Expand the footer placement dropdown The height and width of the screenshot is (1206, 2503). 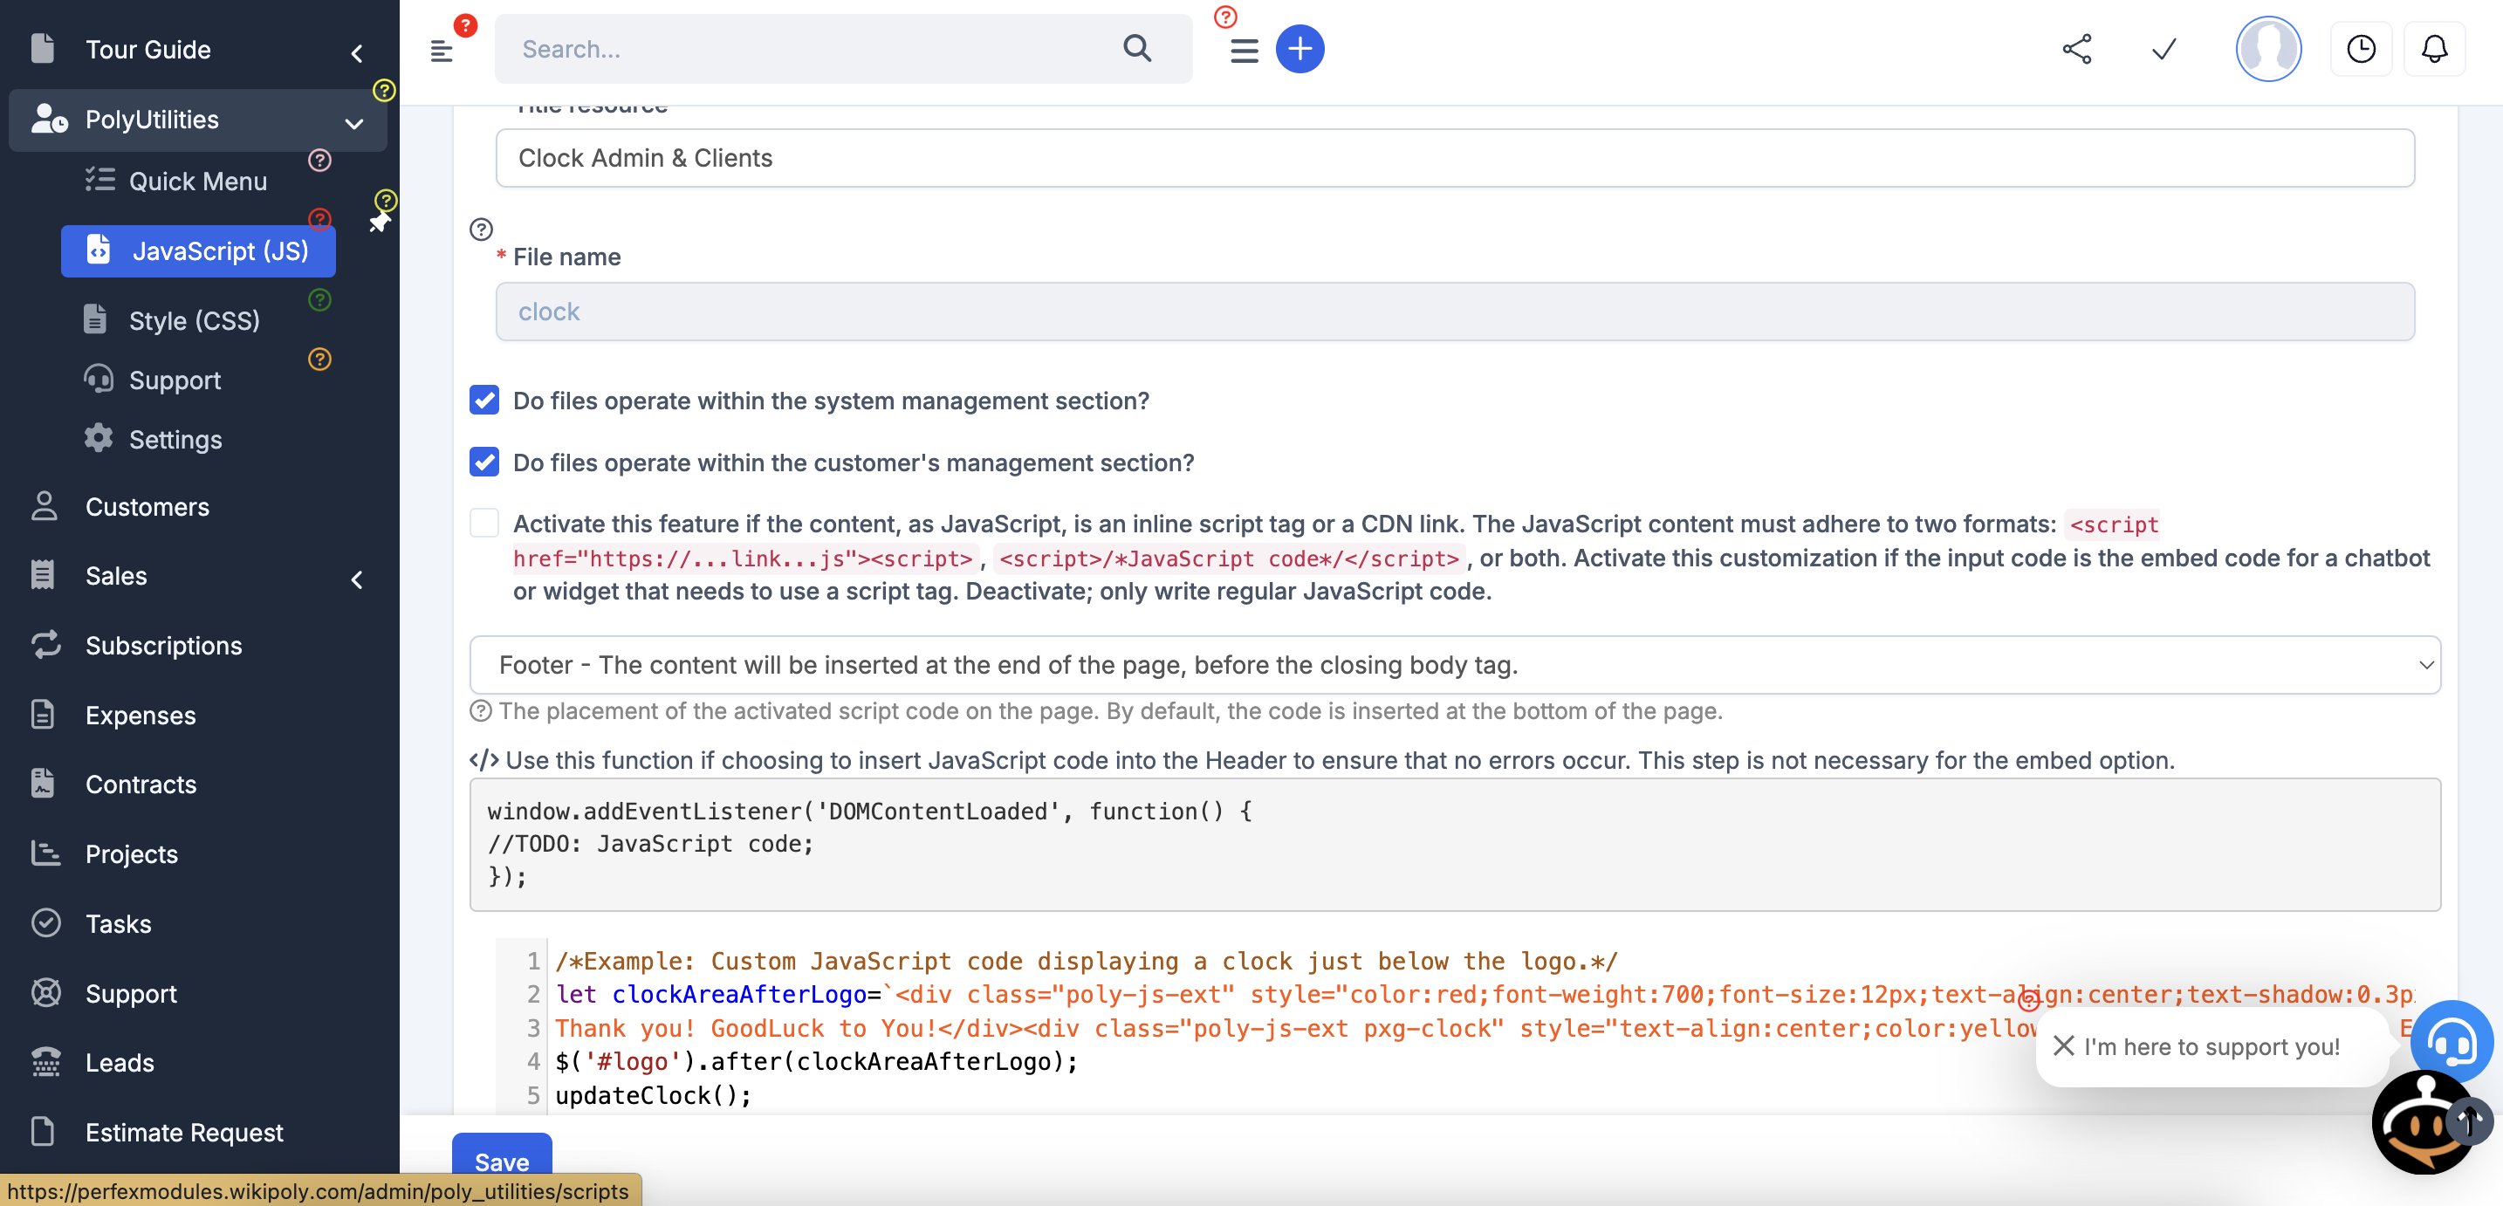[x=2426, y=663]
